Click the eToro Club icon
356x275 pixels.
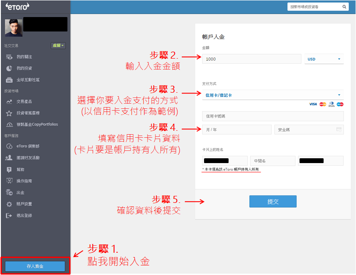point(9,146)
